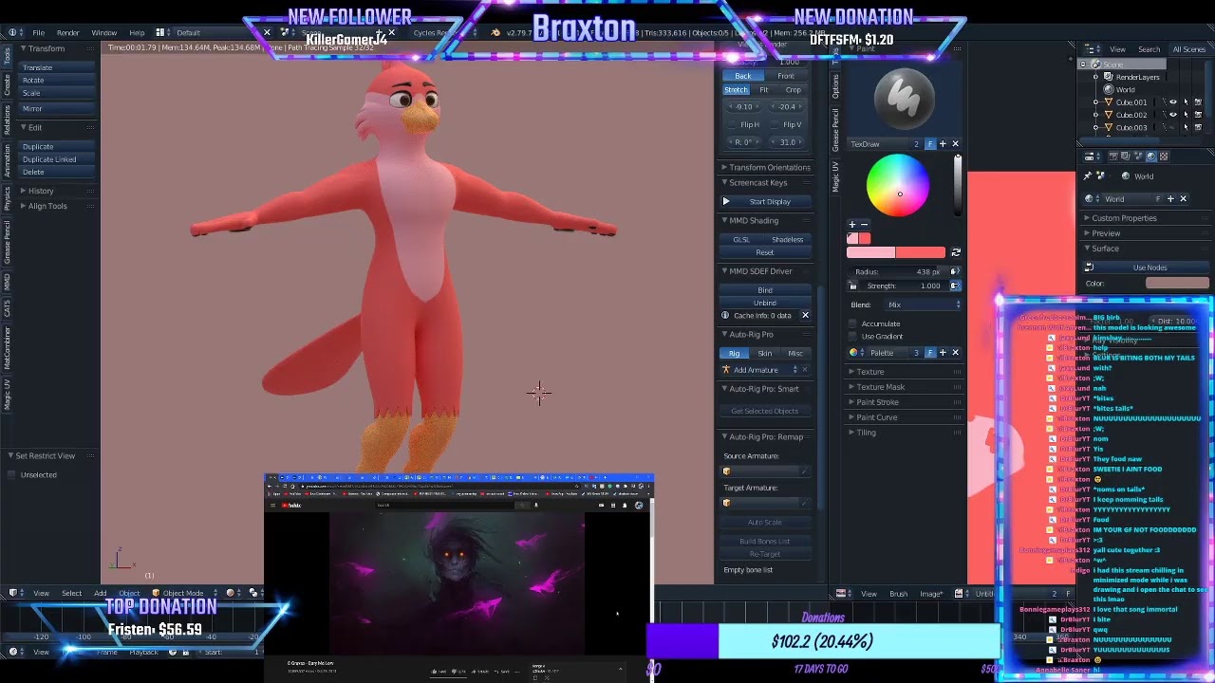This screenshot has height=683, width=1215.
Task: Open the Window menu
Action: coord(104,33)
